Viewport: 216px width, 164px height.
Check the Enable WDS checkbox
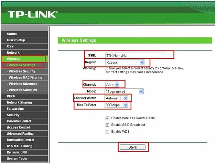pos(107,132)
